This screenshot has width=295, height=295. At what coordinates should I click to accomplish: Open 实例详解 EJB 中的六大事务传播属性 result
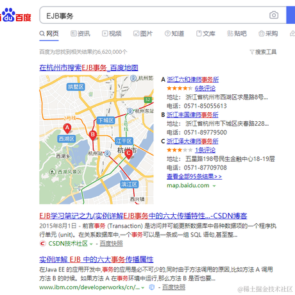pos(96,260)
